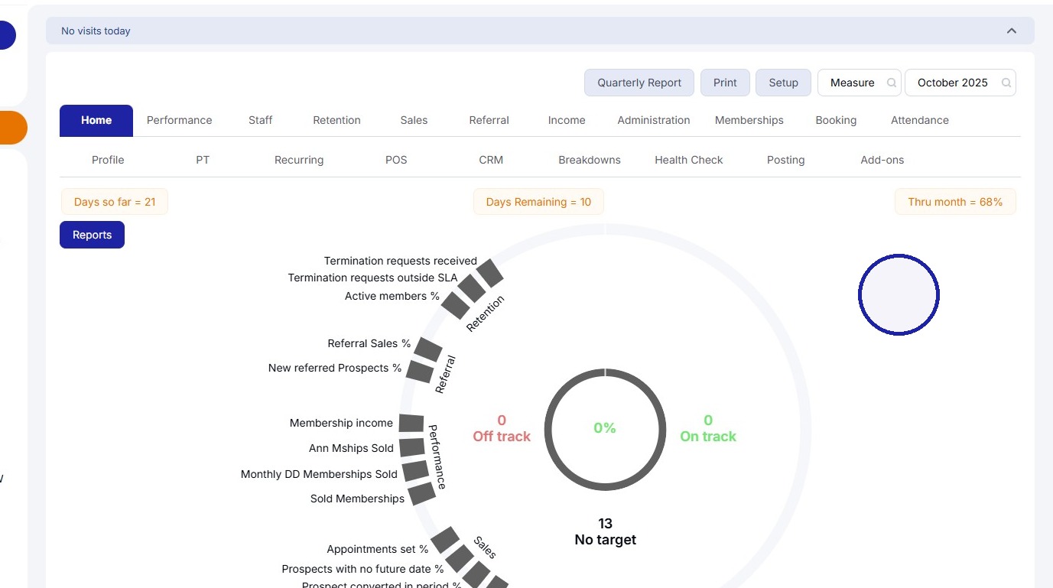Switch to the Performance tab
1053x588 pixels.
pyautogui.click(x=180, y=120)
